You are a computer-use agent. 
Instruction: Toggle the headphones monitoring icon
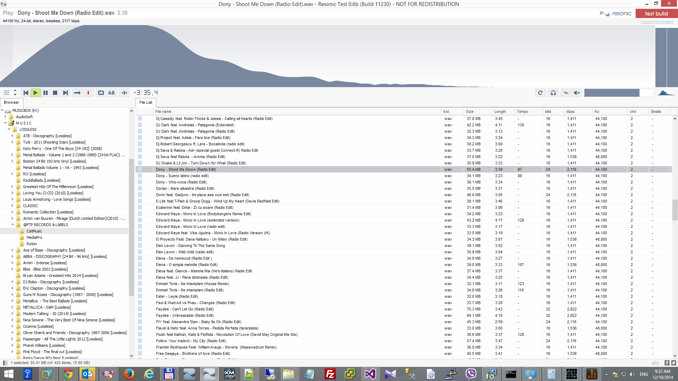click(x=553, y=93)
